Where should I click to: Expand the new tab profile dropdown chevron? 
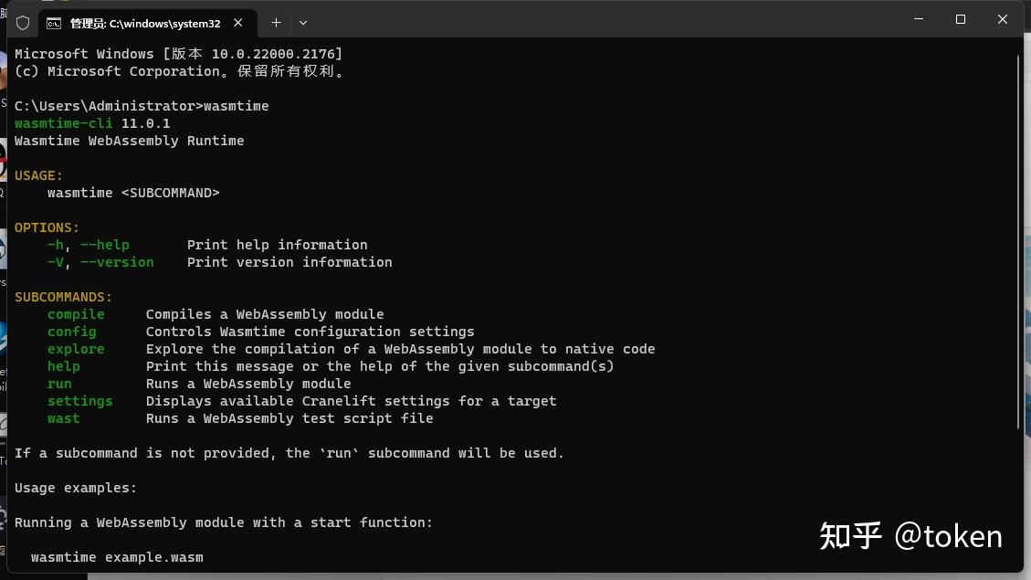[x=303, y=23]
